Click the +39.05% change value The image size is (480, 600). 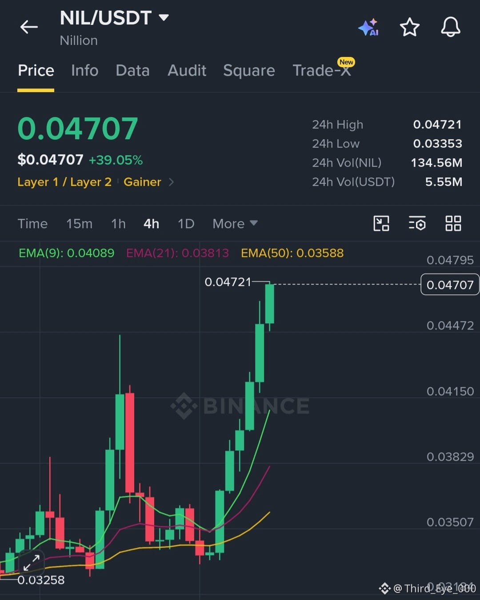[116, 160]
